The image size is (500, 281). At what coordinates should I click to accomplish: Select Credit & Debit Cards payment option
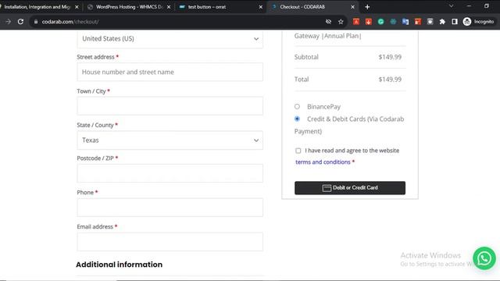(x=297, y=119)
